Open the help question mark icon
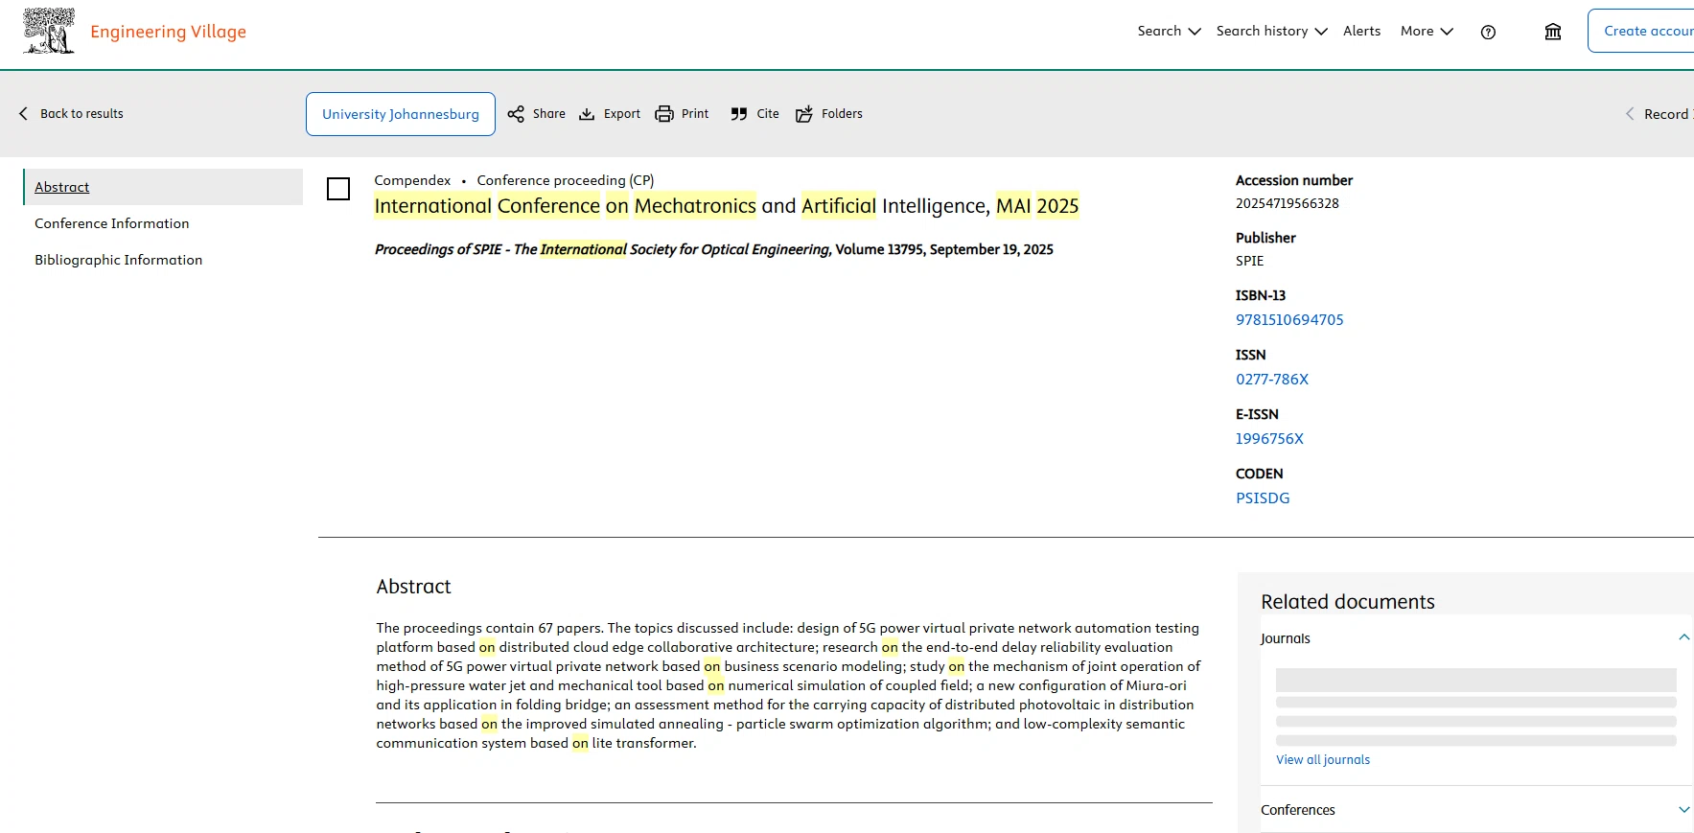Image resolution: width=1694 pixels, height=833 pixels. click(1488, 32)
